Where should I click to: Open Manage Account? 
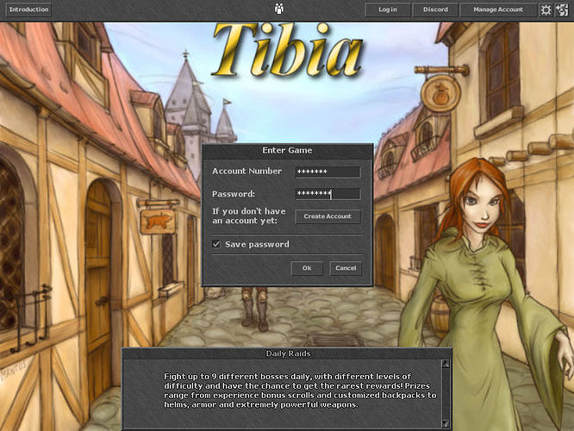(498, 9)
